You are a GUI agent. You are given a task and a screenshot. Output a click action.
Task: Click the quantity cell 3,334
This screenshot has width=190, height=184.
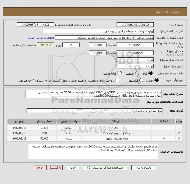click(x=44, y=128)
